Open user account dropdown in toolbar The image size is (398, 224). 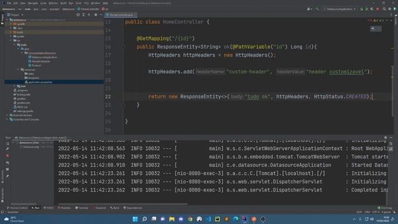click(x=310, y=9)
